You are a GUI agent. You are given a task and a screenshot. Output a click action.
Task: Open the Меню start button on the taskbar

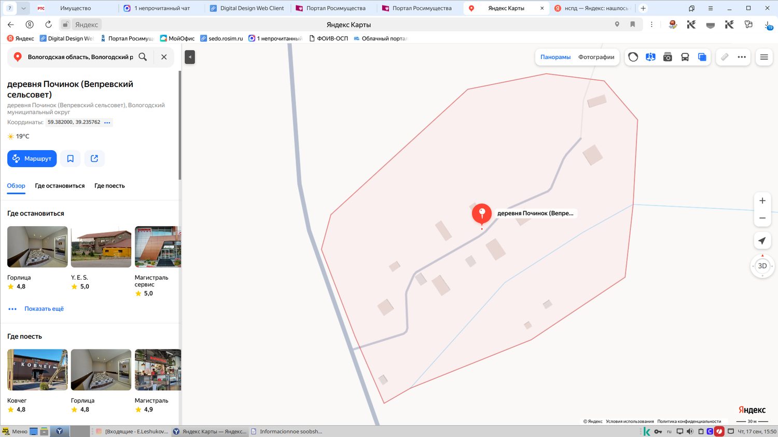(15, 431)
